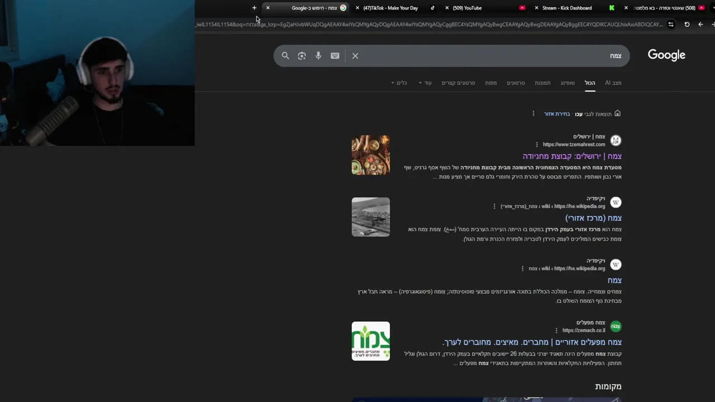Open three-dot menu for צמח_(מרכז_אזורי) wiki result
The image size is (715, 402).
494,207
